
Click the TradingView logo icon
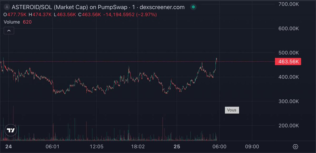(x=11, y=130)
